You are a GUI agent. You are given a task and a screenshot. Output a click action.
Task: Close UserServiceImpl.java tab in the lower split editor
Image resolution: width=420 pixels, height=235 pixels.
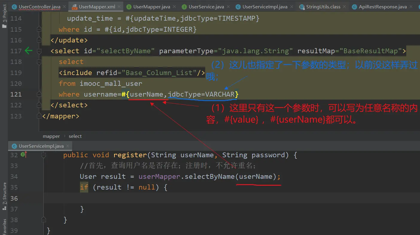68,146
